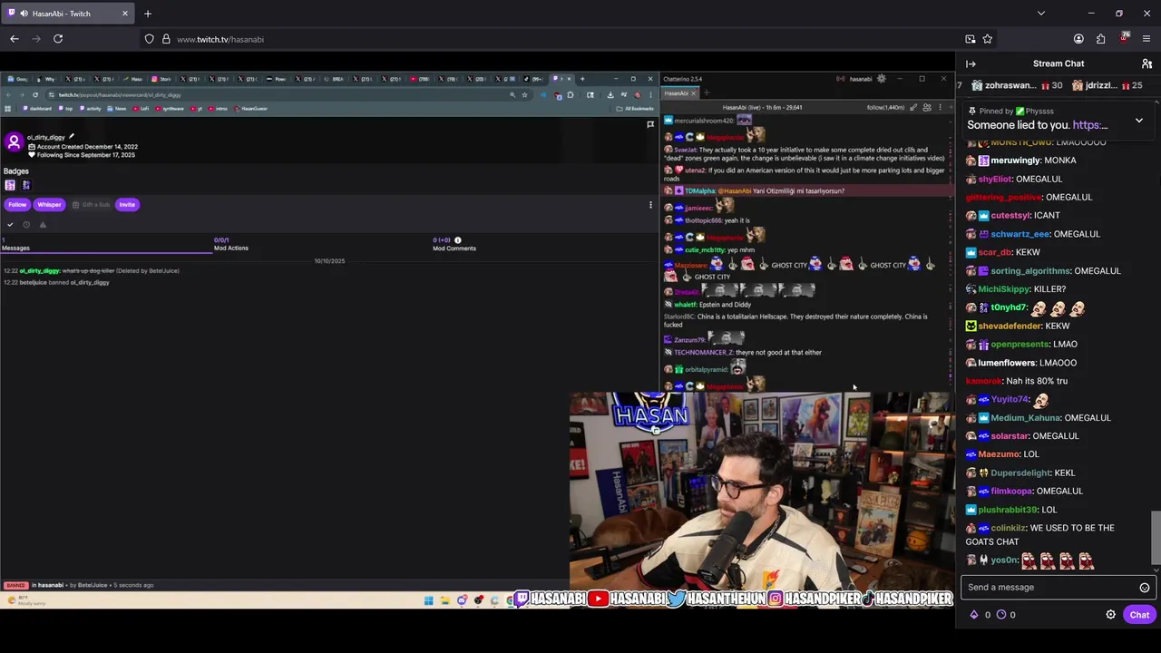Click username sorting_algorithms in chat
The image size is (1161, 653).
click(x=1029, y=271)
